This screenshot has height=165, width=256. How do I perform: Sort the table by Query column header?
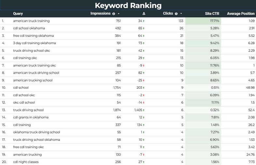18,14
